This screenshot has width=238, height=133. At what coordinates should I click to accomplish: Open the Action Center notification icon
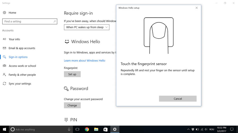click(x=232, y=129)
